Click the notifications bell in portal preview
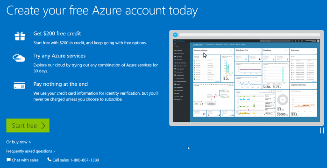This screenshot has height=168, width=327. [292, 41]
